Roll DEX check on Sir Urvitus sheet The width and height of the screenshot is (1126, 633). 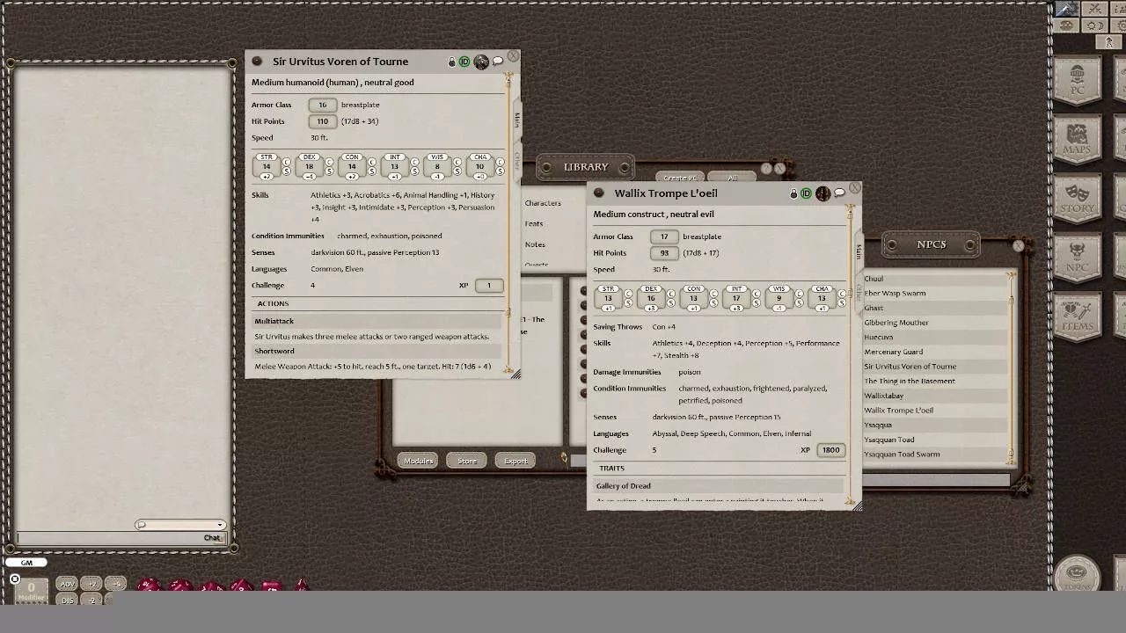(330, 162)
